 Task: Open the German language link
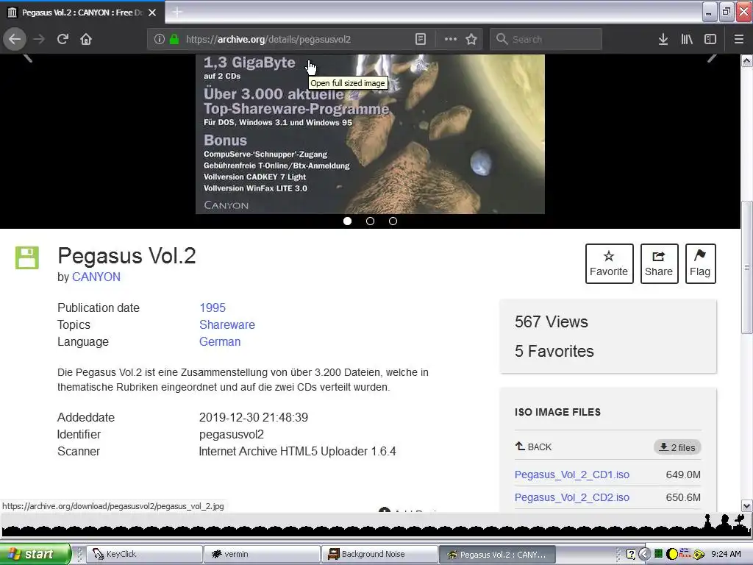[220, 341]
